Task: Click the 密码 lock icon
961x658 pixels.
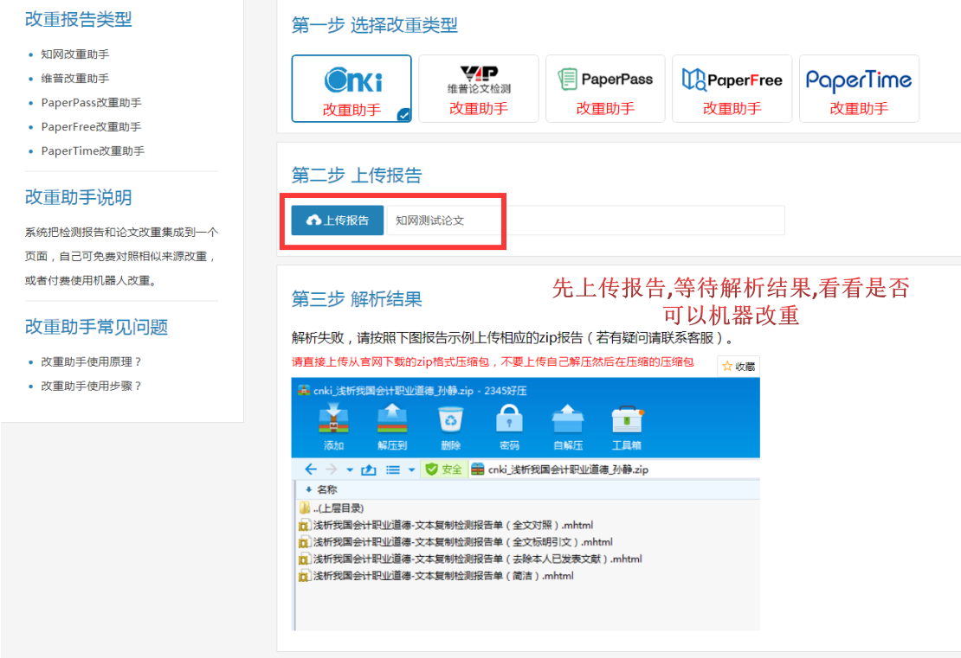Action: click(x=509, y=420)
